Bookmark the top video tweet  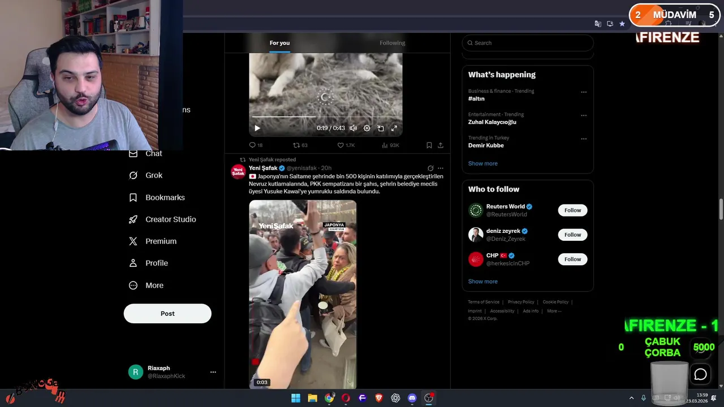[x=429, y=145]
